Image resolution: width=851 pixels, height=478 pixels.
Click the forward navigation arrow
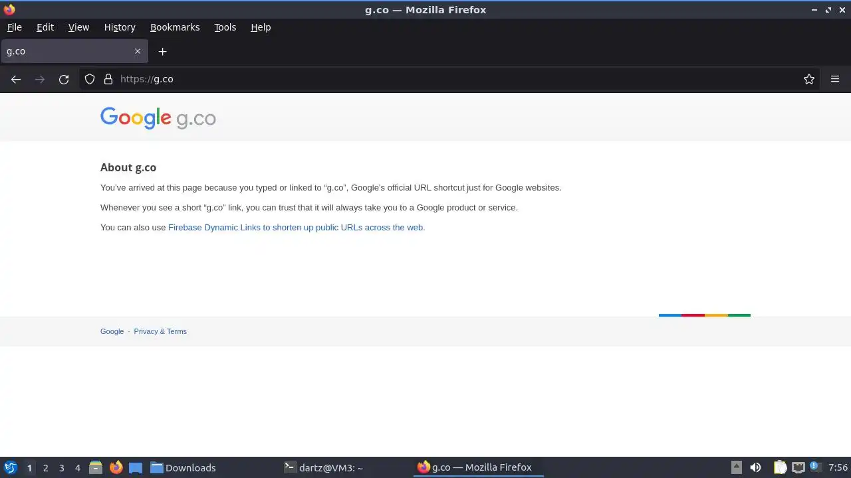pyautogui.click(x=40, y=79)
